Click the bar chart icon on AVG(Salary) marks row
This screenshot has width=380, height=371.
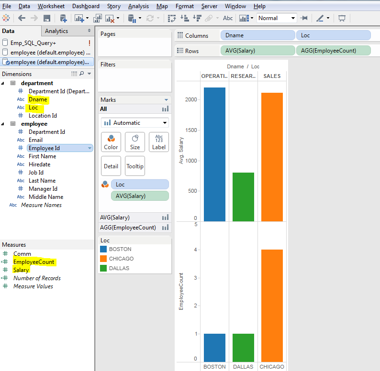click(165, 218)
